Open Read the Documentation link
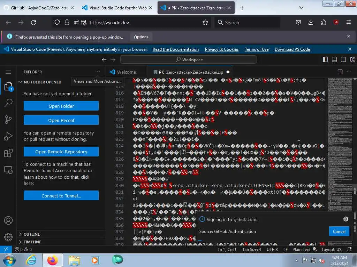This screenshot has width=357, height=267. pos(176,49)
